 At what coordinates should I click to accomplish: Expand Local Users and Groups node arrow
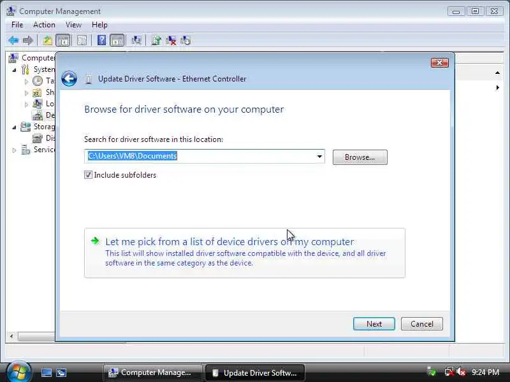pos(26,104)
